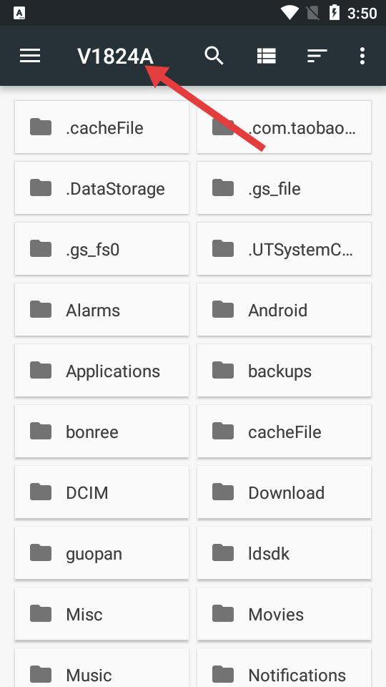Open the .cacheFile folder
The height and width of the screenshot is (687, 386).
[x=102, y=127]
